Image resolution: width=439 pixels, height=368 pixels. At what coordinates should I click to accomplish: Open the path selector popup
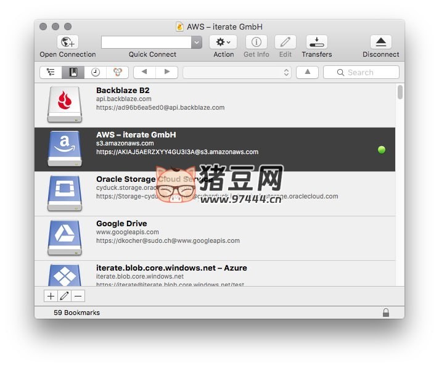tap(237, 73)
